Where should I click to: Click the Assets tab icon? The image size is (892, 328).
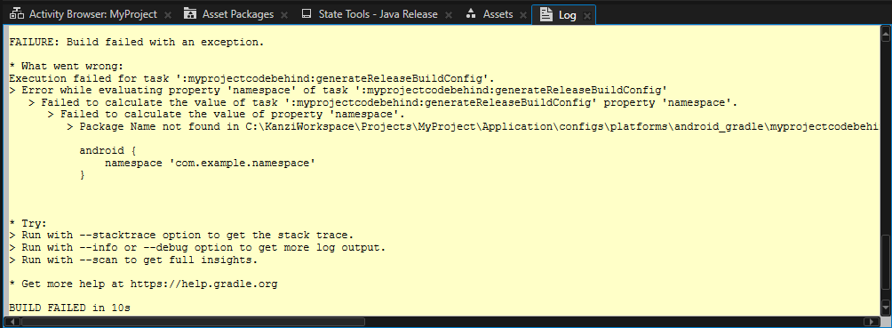471,14
